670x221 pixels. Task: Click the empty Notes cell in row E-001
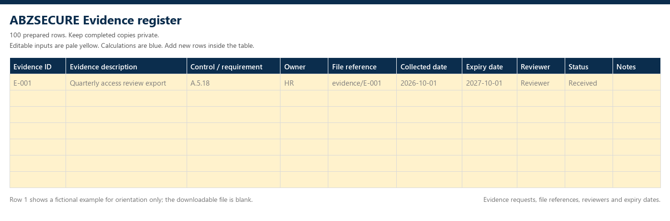[x=637, y=82]
